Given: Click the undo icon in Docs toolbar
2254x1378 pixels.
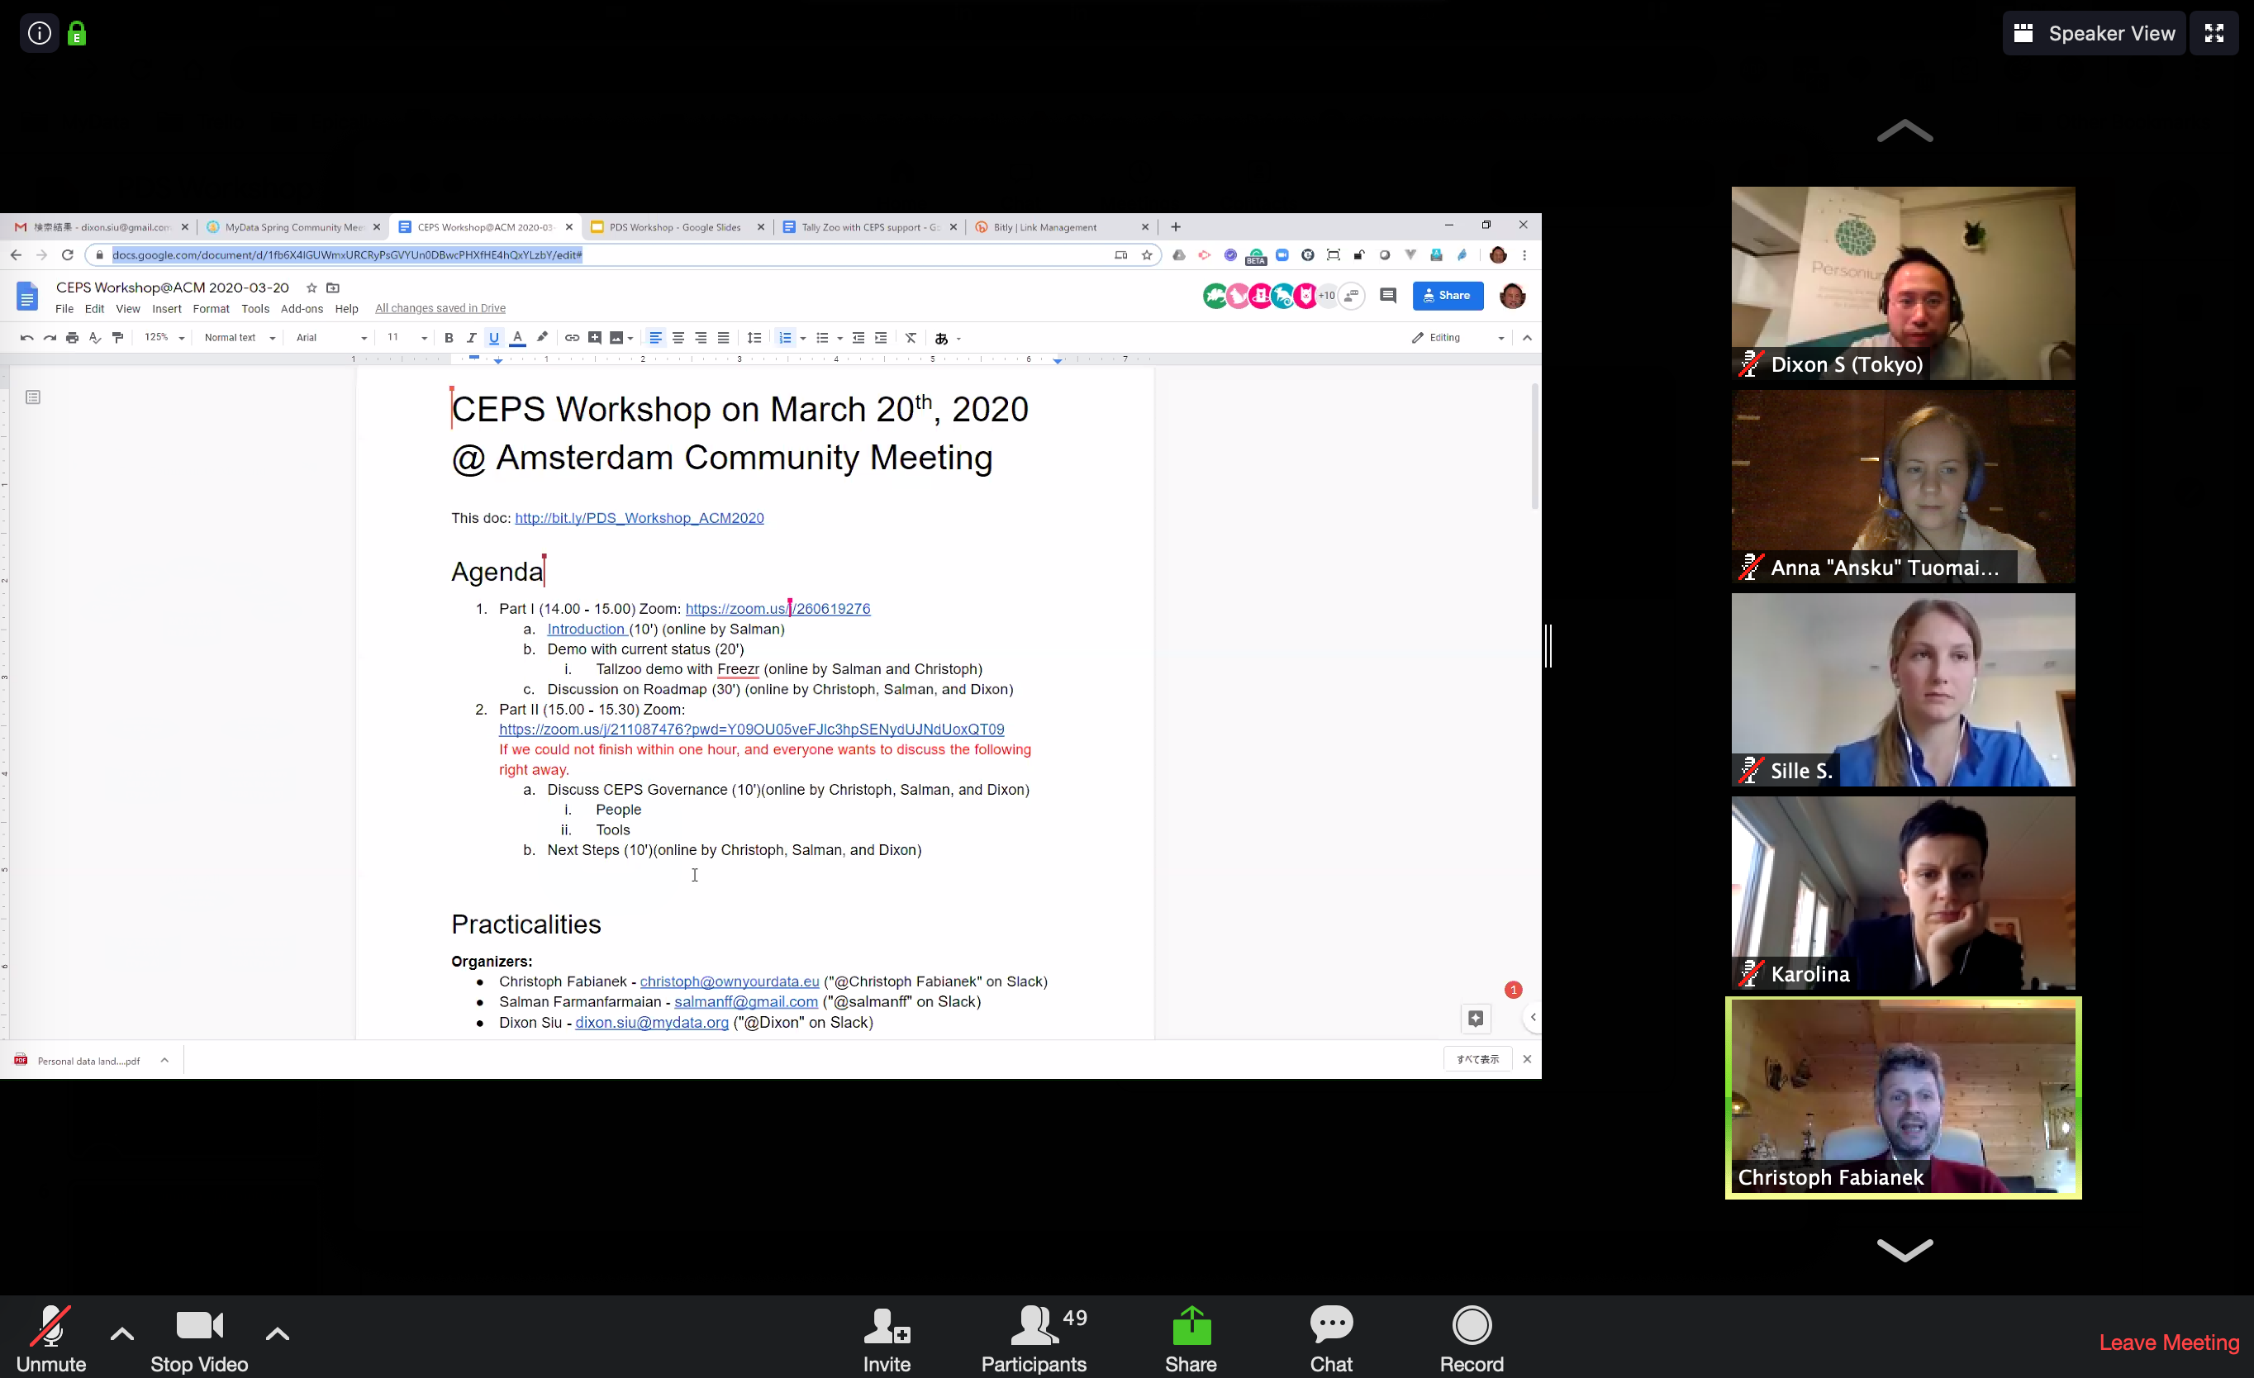Looking at the screenshot, I should (26, 337).
